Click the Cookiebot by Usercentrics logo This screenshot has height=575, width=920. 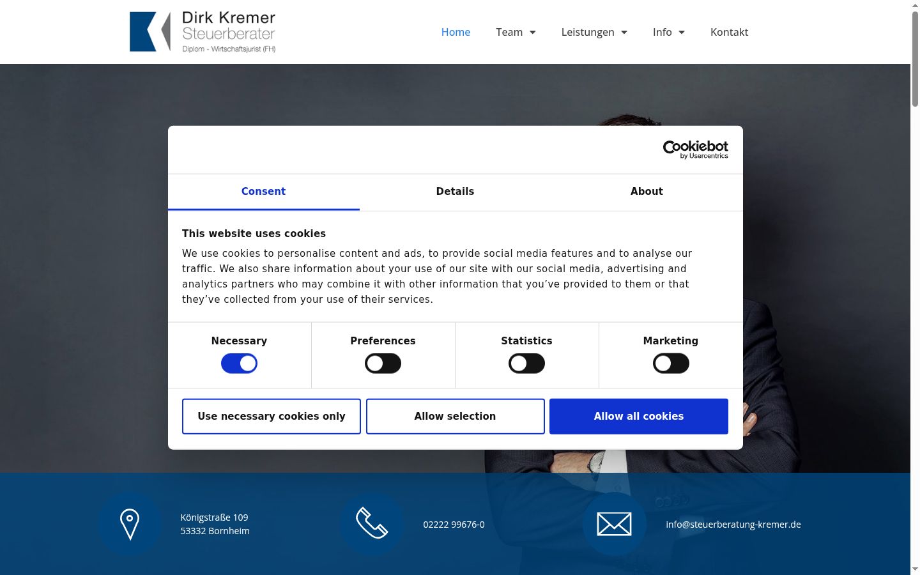[695, 149]
